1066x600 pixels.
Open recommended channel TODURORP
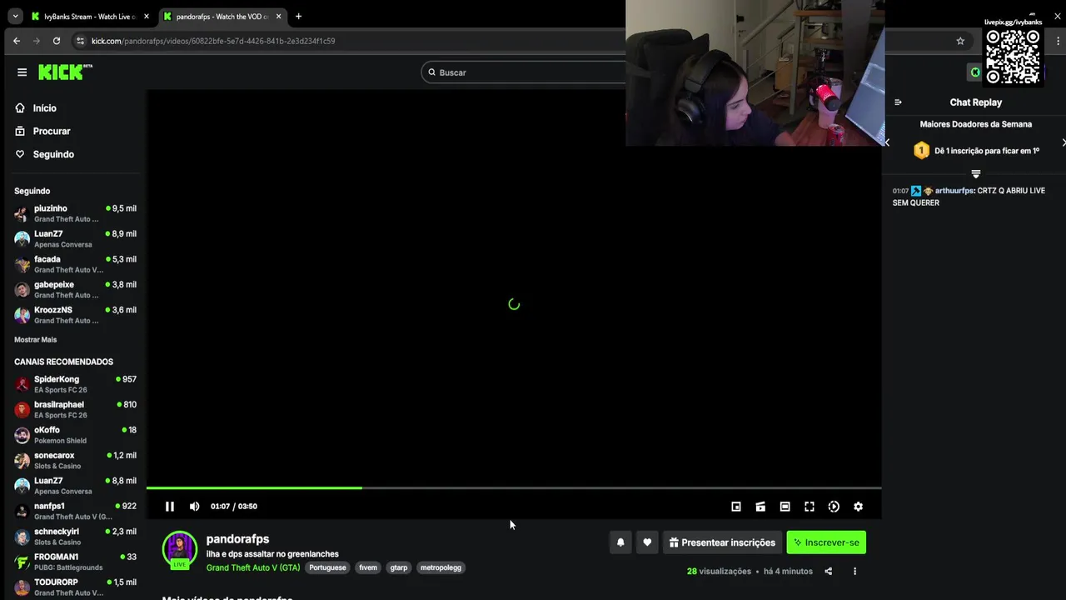[x=75, y=587]
